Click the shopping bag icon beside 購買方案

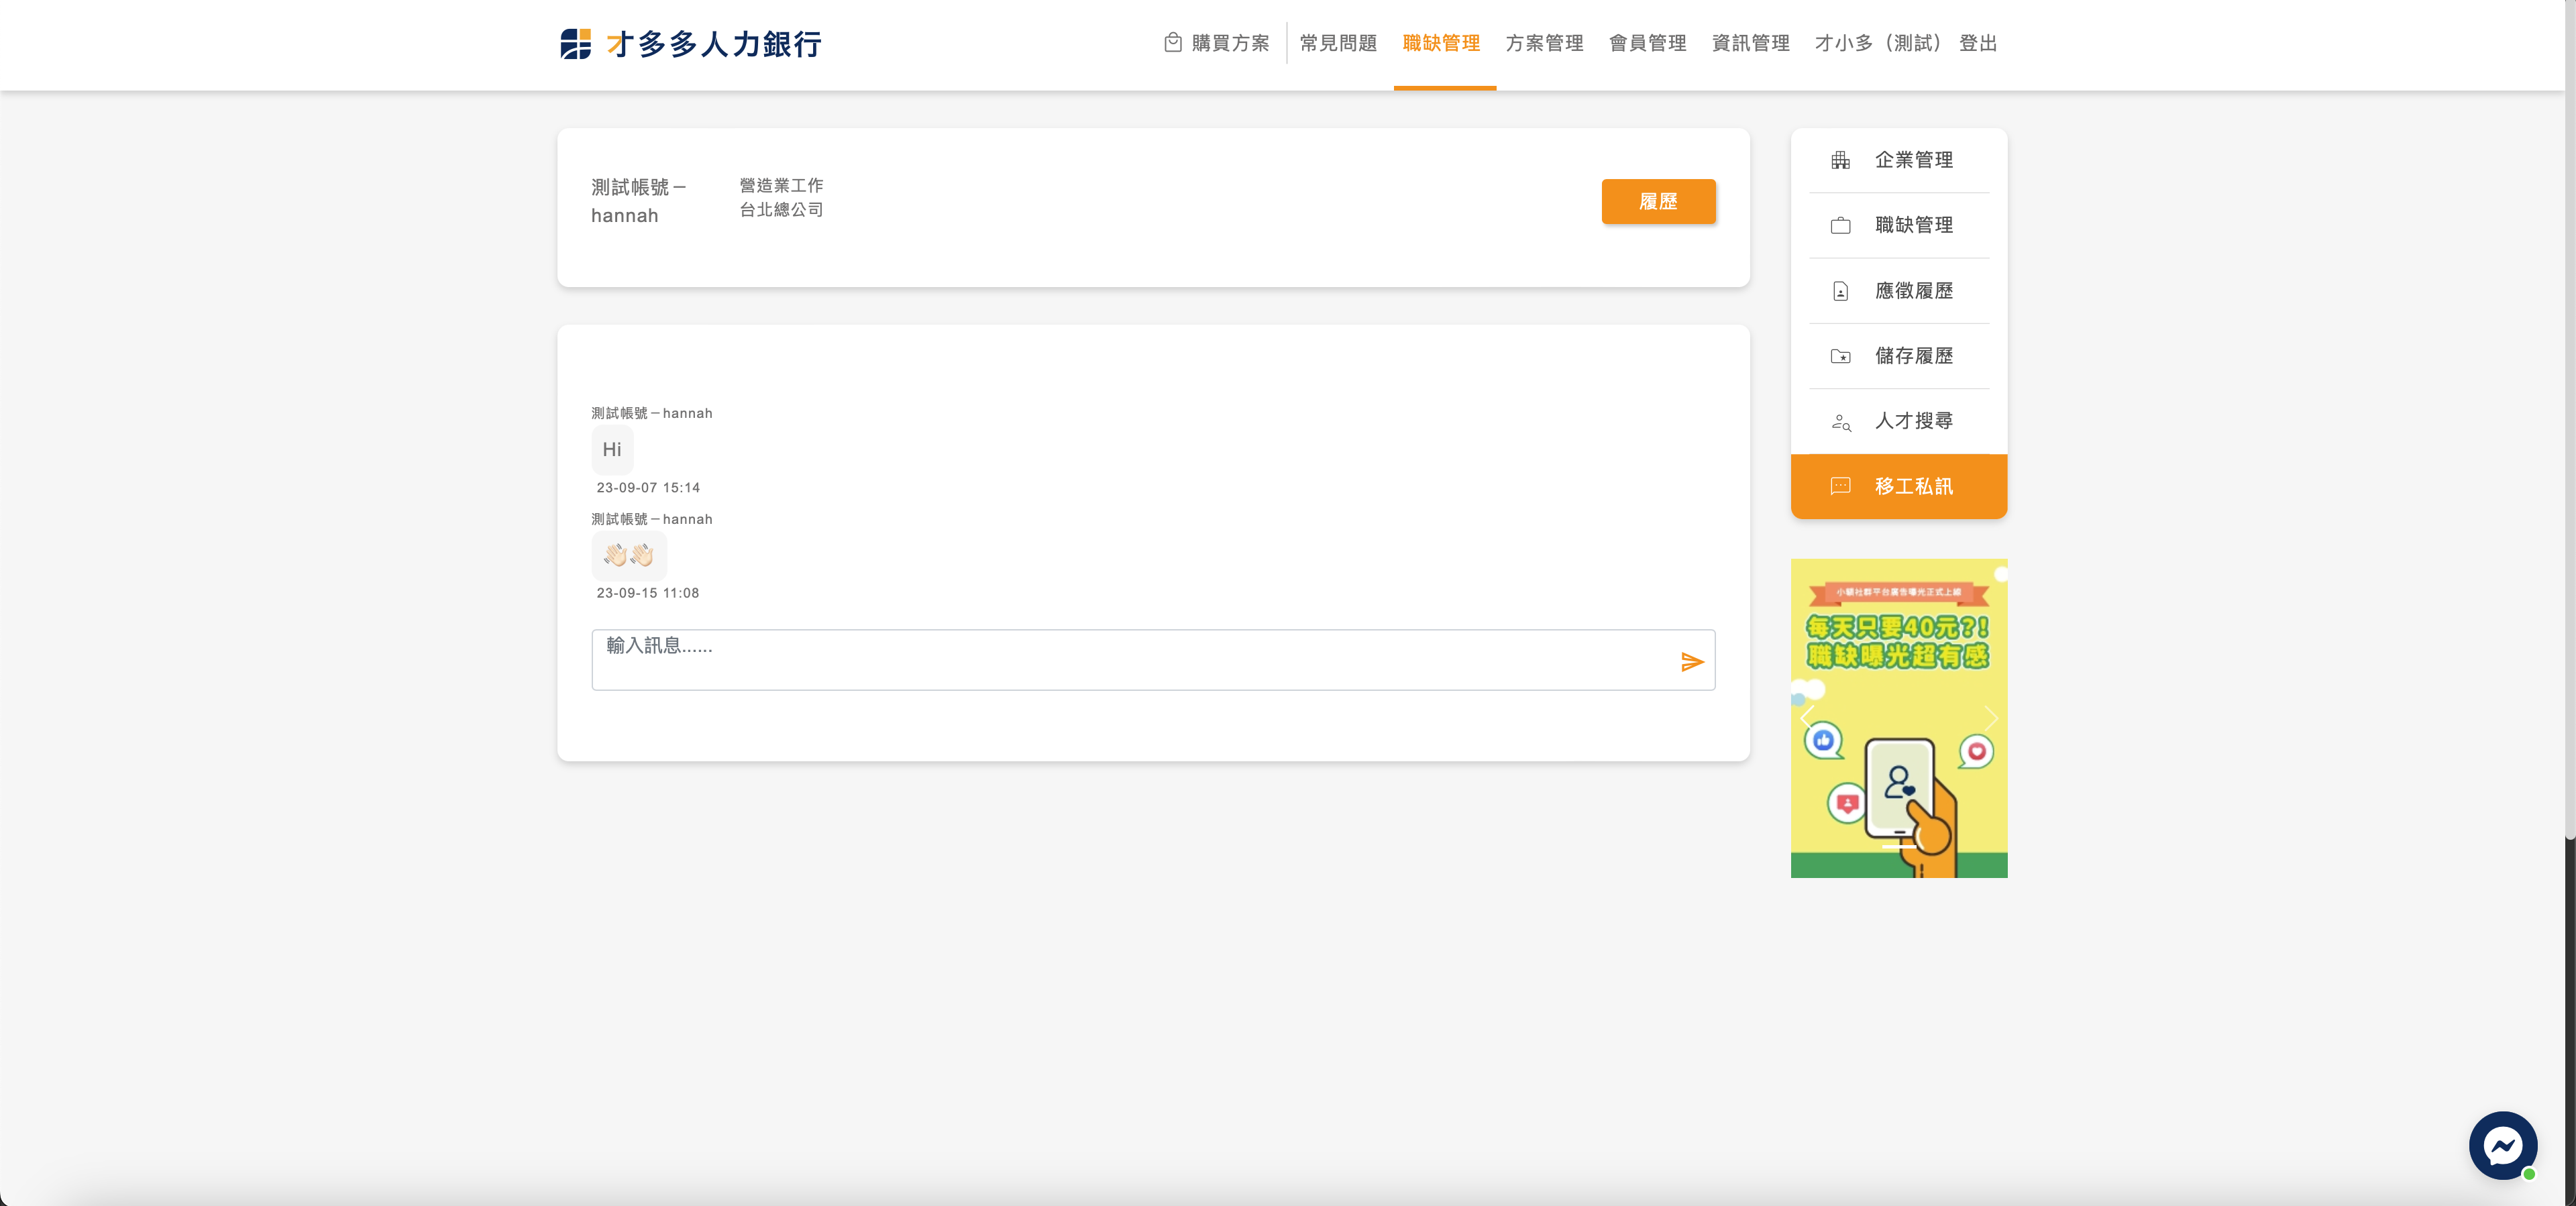1173,43
